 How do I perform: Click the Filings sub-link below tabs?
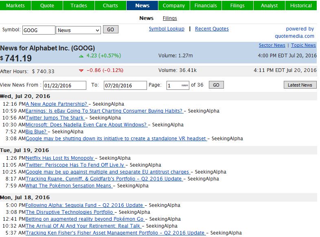click(x=170, y=18)
